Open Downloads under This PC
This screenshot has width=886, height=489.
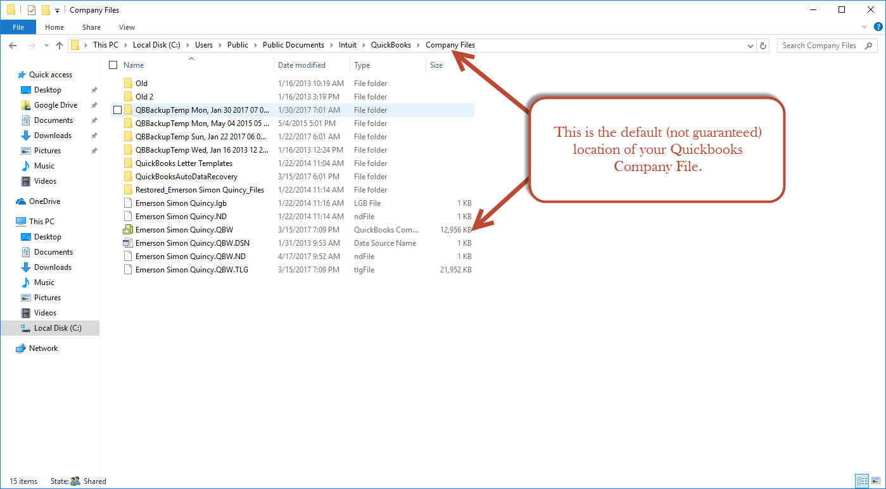53,267
